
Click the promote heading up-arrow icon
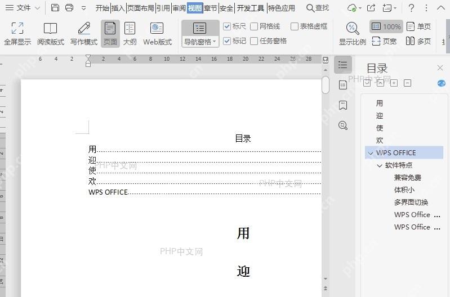point(380,83)
